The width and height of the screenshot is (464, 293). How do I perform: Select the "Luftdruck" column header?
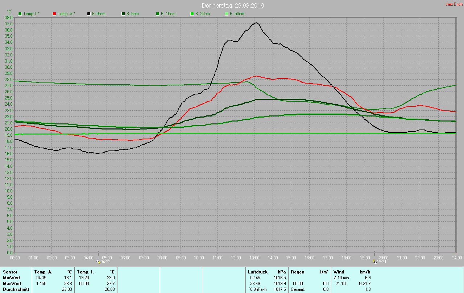point(258,272)
